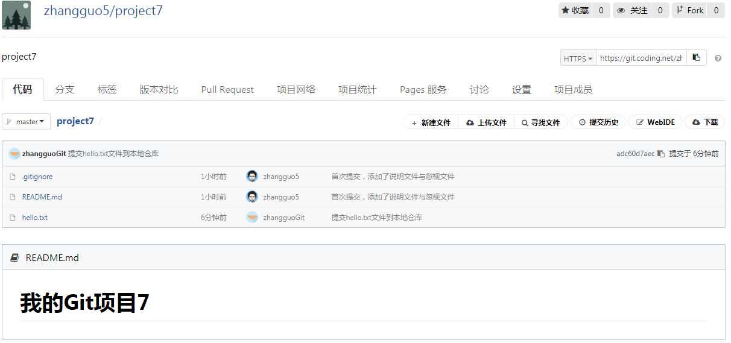Click the project7 description text
This screenshot has height=343, width=731.
pyautogui.click(x=19, y=57)
